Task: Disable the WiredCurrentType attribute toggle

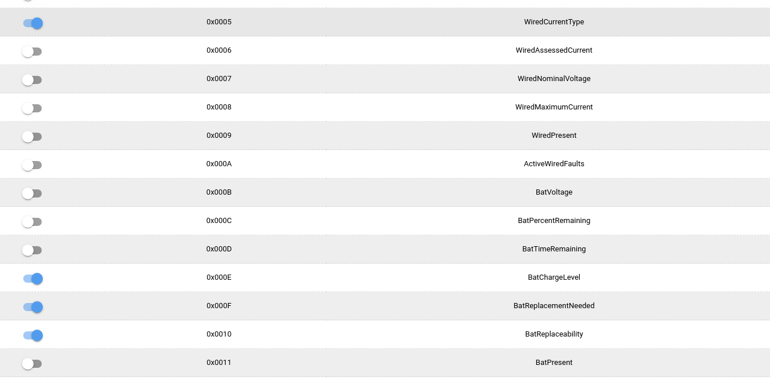Action: pos(32,23)
